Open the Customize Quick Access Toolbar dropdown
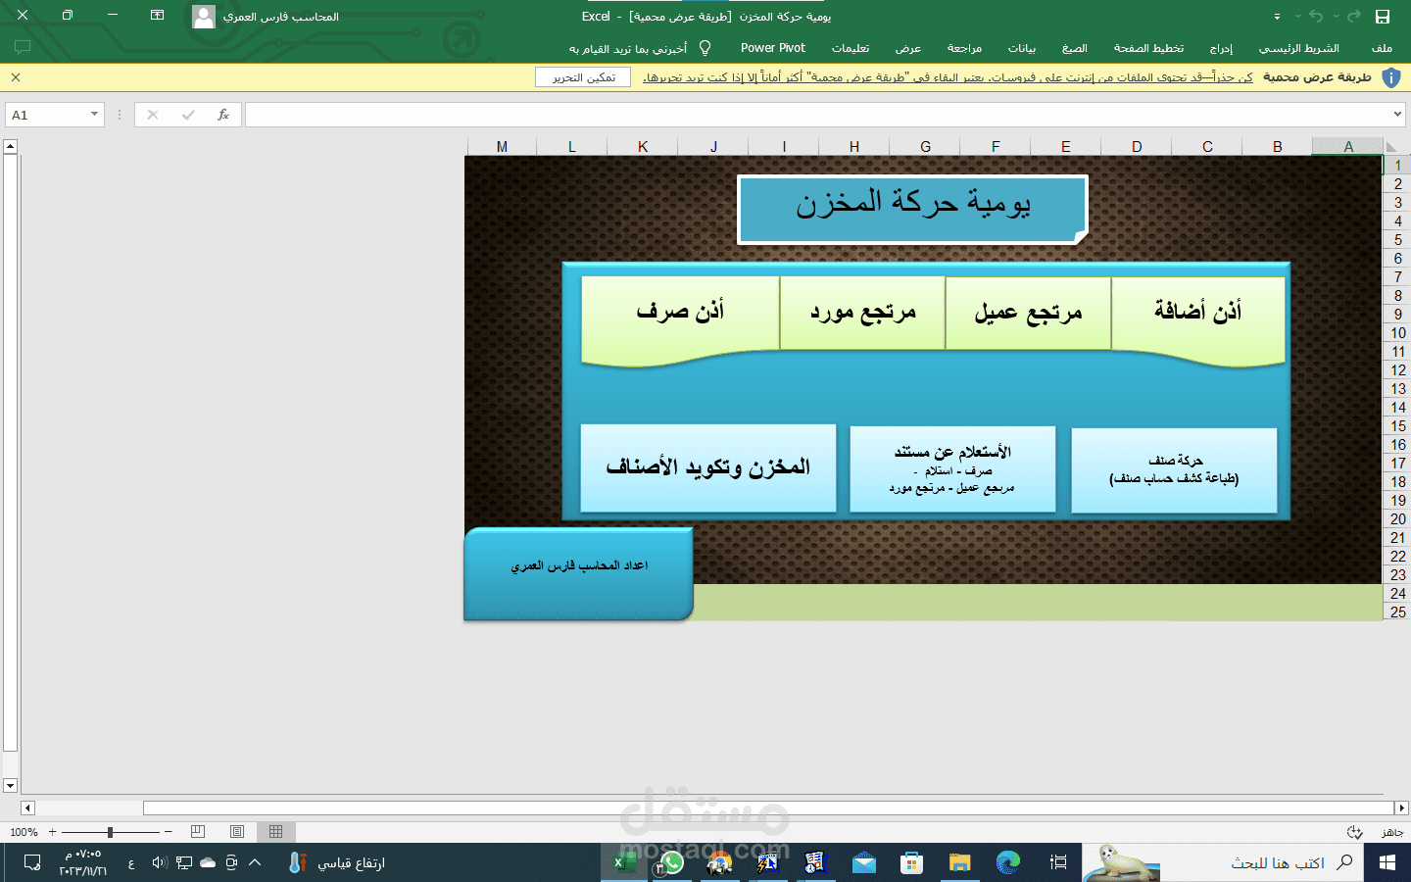1411x882 pixels. [x=1277, y=17]
